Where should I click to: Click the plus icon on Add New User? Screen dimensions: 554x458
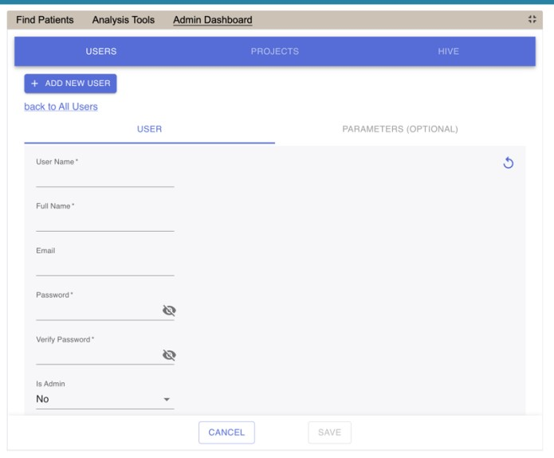35,84
